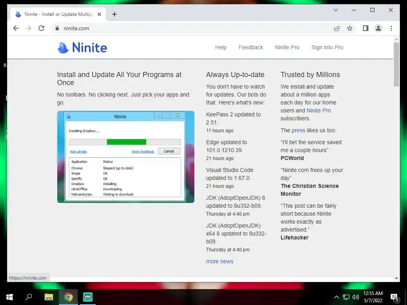Viewport: 407px width, 305px height.
Task: Click the scrollbar up arrow
Action: click(396, 39)
